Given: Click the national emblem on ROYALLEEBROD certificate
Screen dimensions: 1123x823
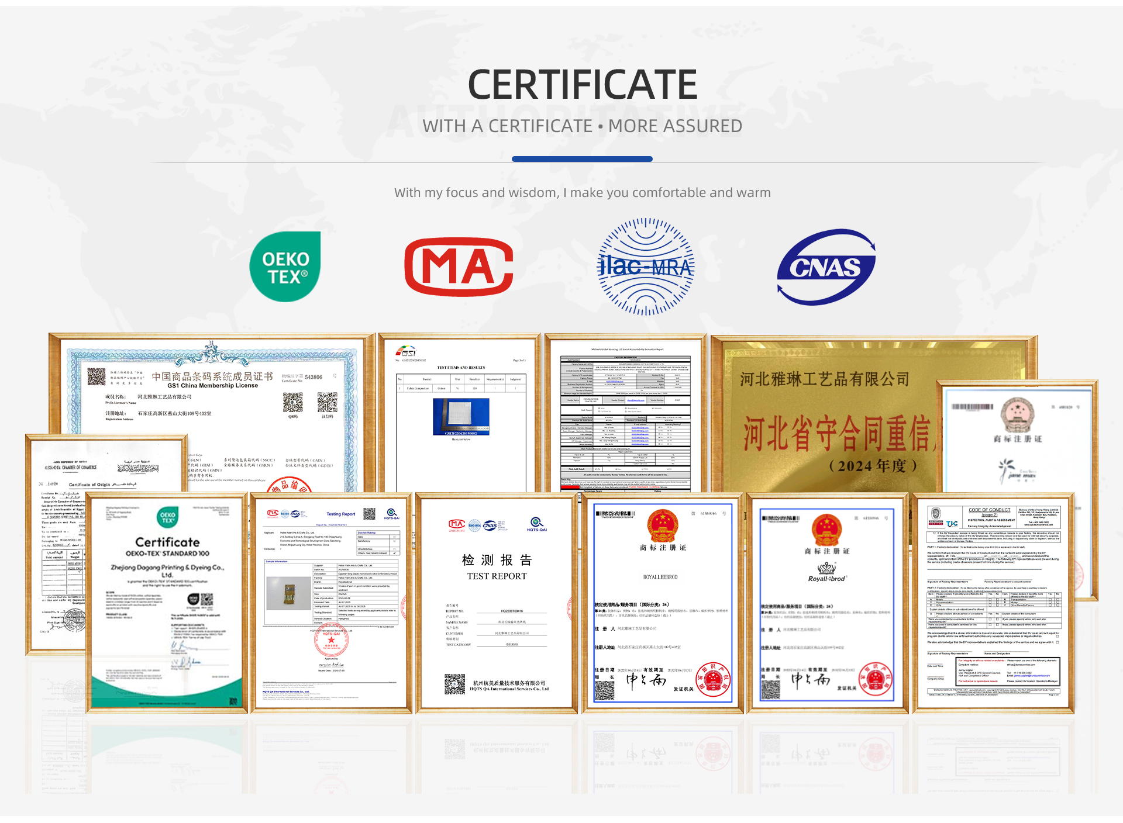Looking at the screenshot, I should tap(663, 525).
